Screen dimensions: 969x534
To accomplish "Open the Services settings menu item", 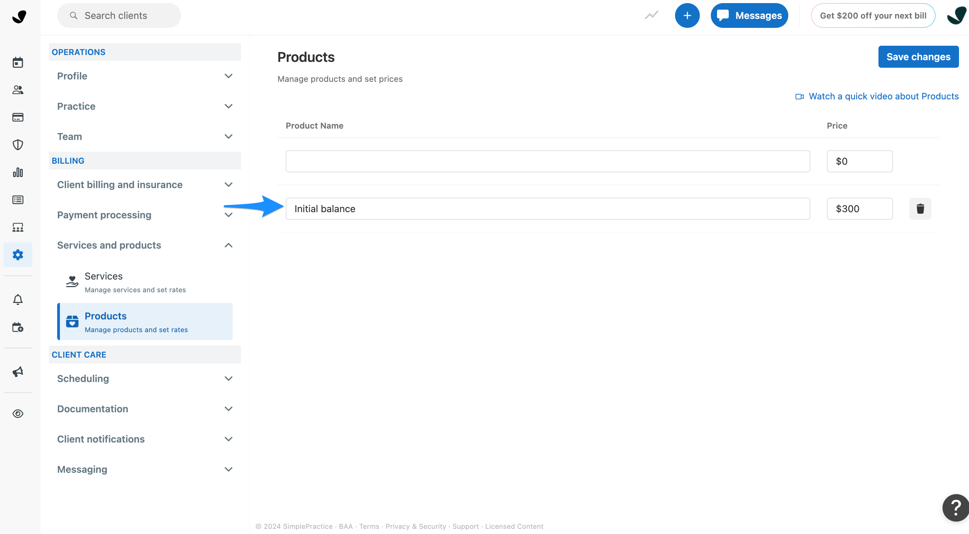I will click(145, 282).
